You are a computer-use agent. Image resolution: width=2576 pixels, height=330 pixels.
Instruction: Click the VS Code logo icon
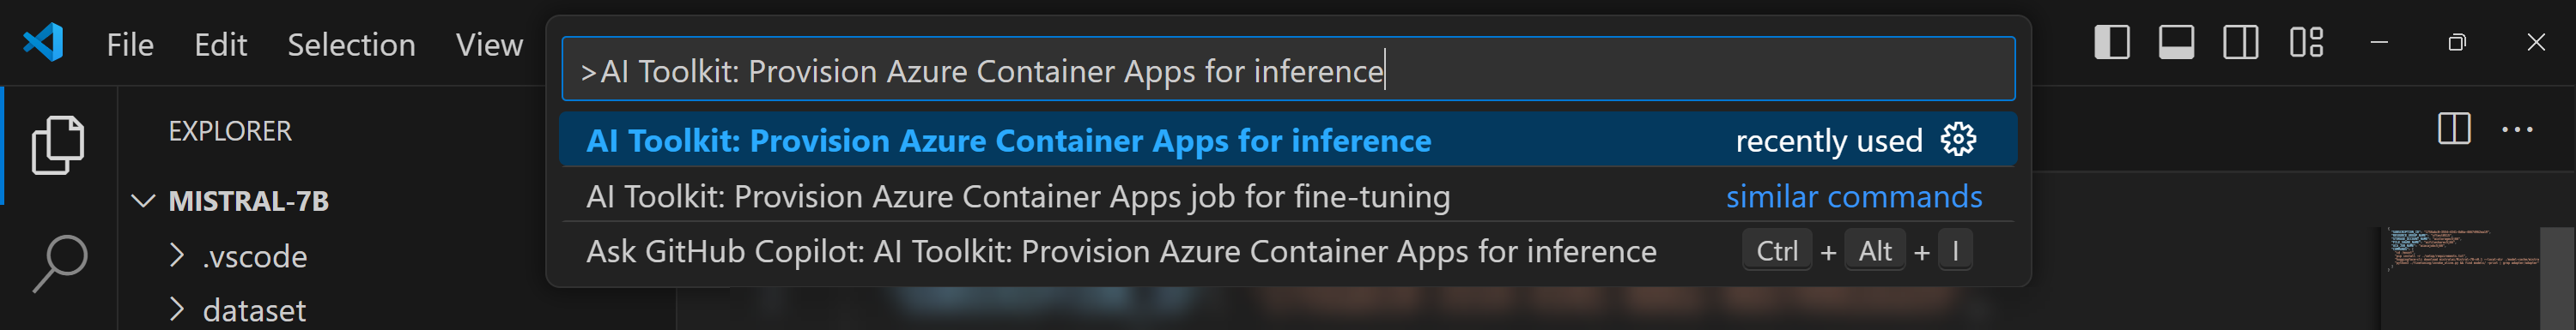coord(43,43)
